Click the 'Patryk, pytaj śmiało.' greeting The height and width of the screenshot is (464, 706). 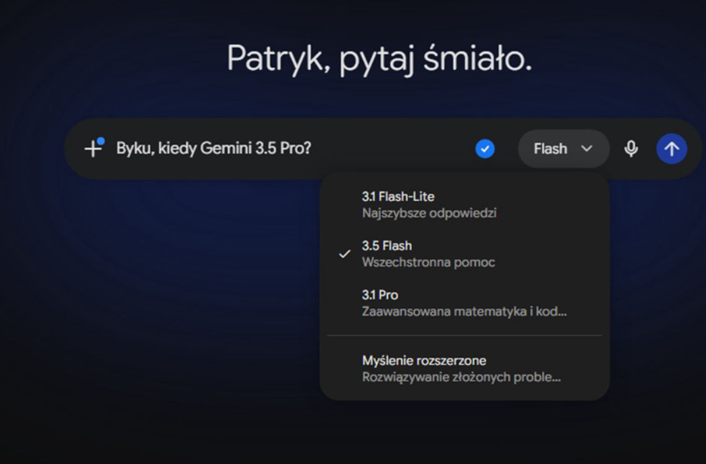(x=379, y=59)
